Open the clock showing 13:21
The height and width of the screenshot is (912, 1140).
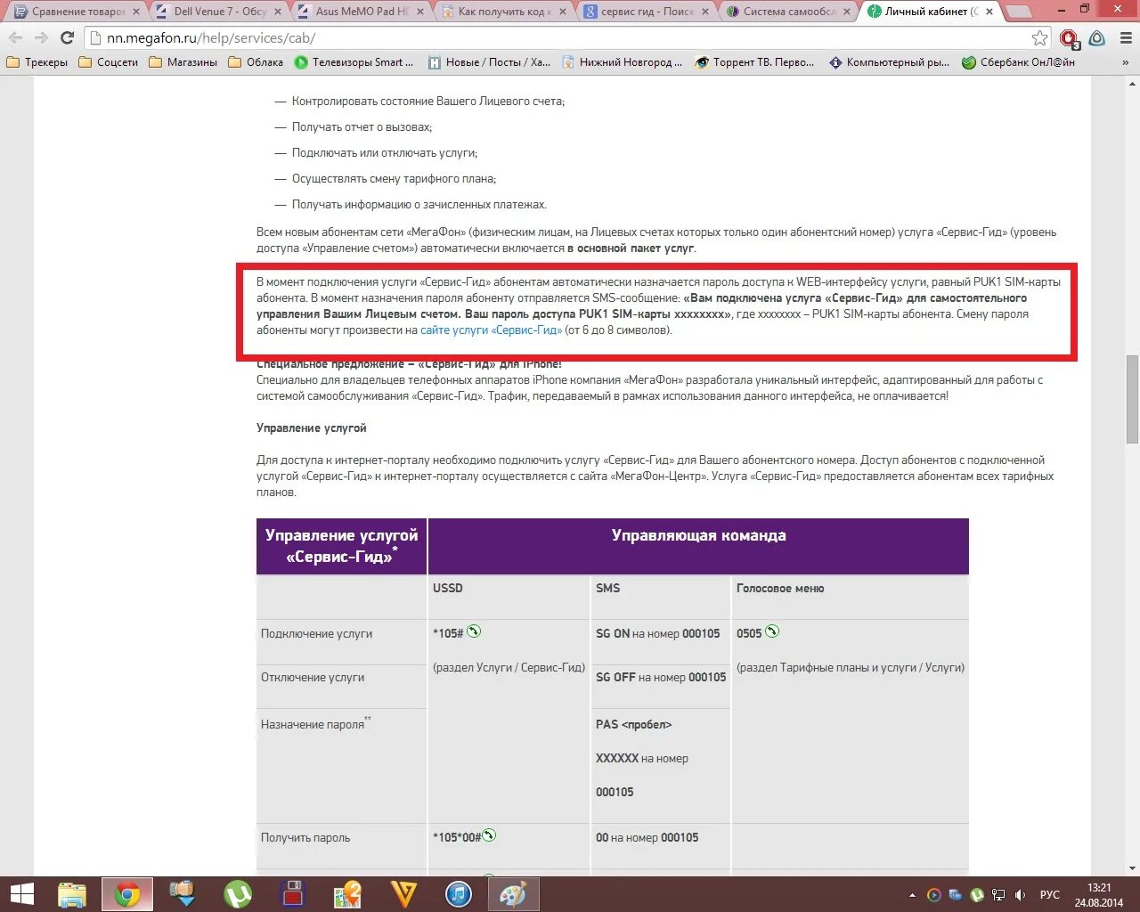click(x=1099, y=895)
